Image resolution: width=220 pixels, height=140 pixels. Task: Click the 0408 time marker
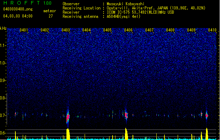click(x=170, y=30)
